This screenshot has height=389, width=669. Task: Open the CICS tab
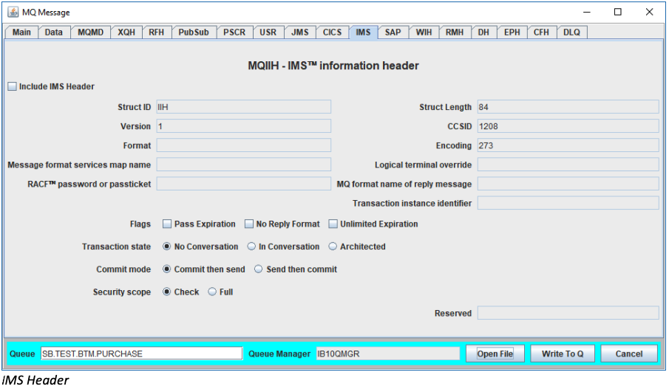tap(332, 32)
